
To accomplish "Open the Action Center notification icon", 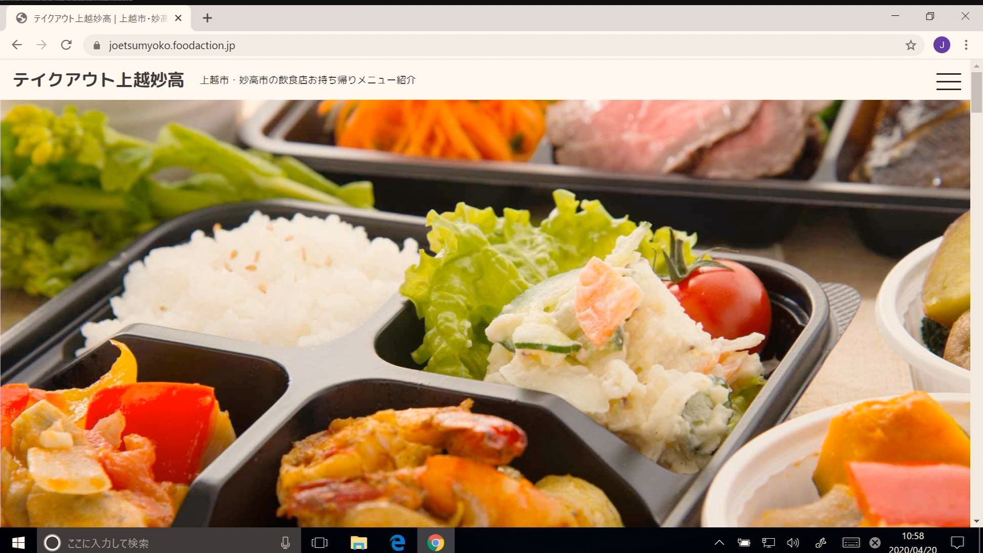I will (x=957, y=543).
